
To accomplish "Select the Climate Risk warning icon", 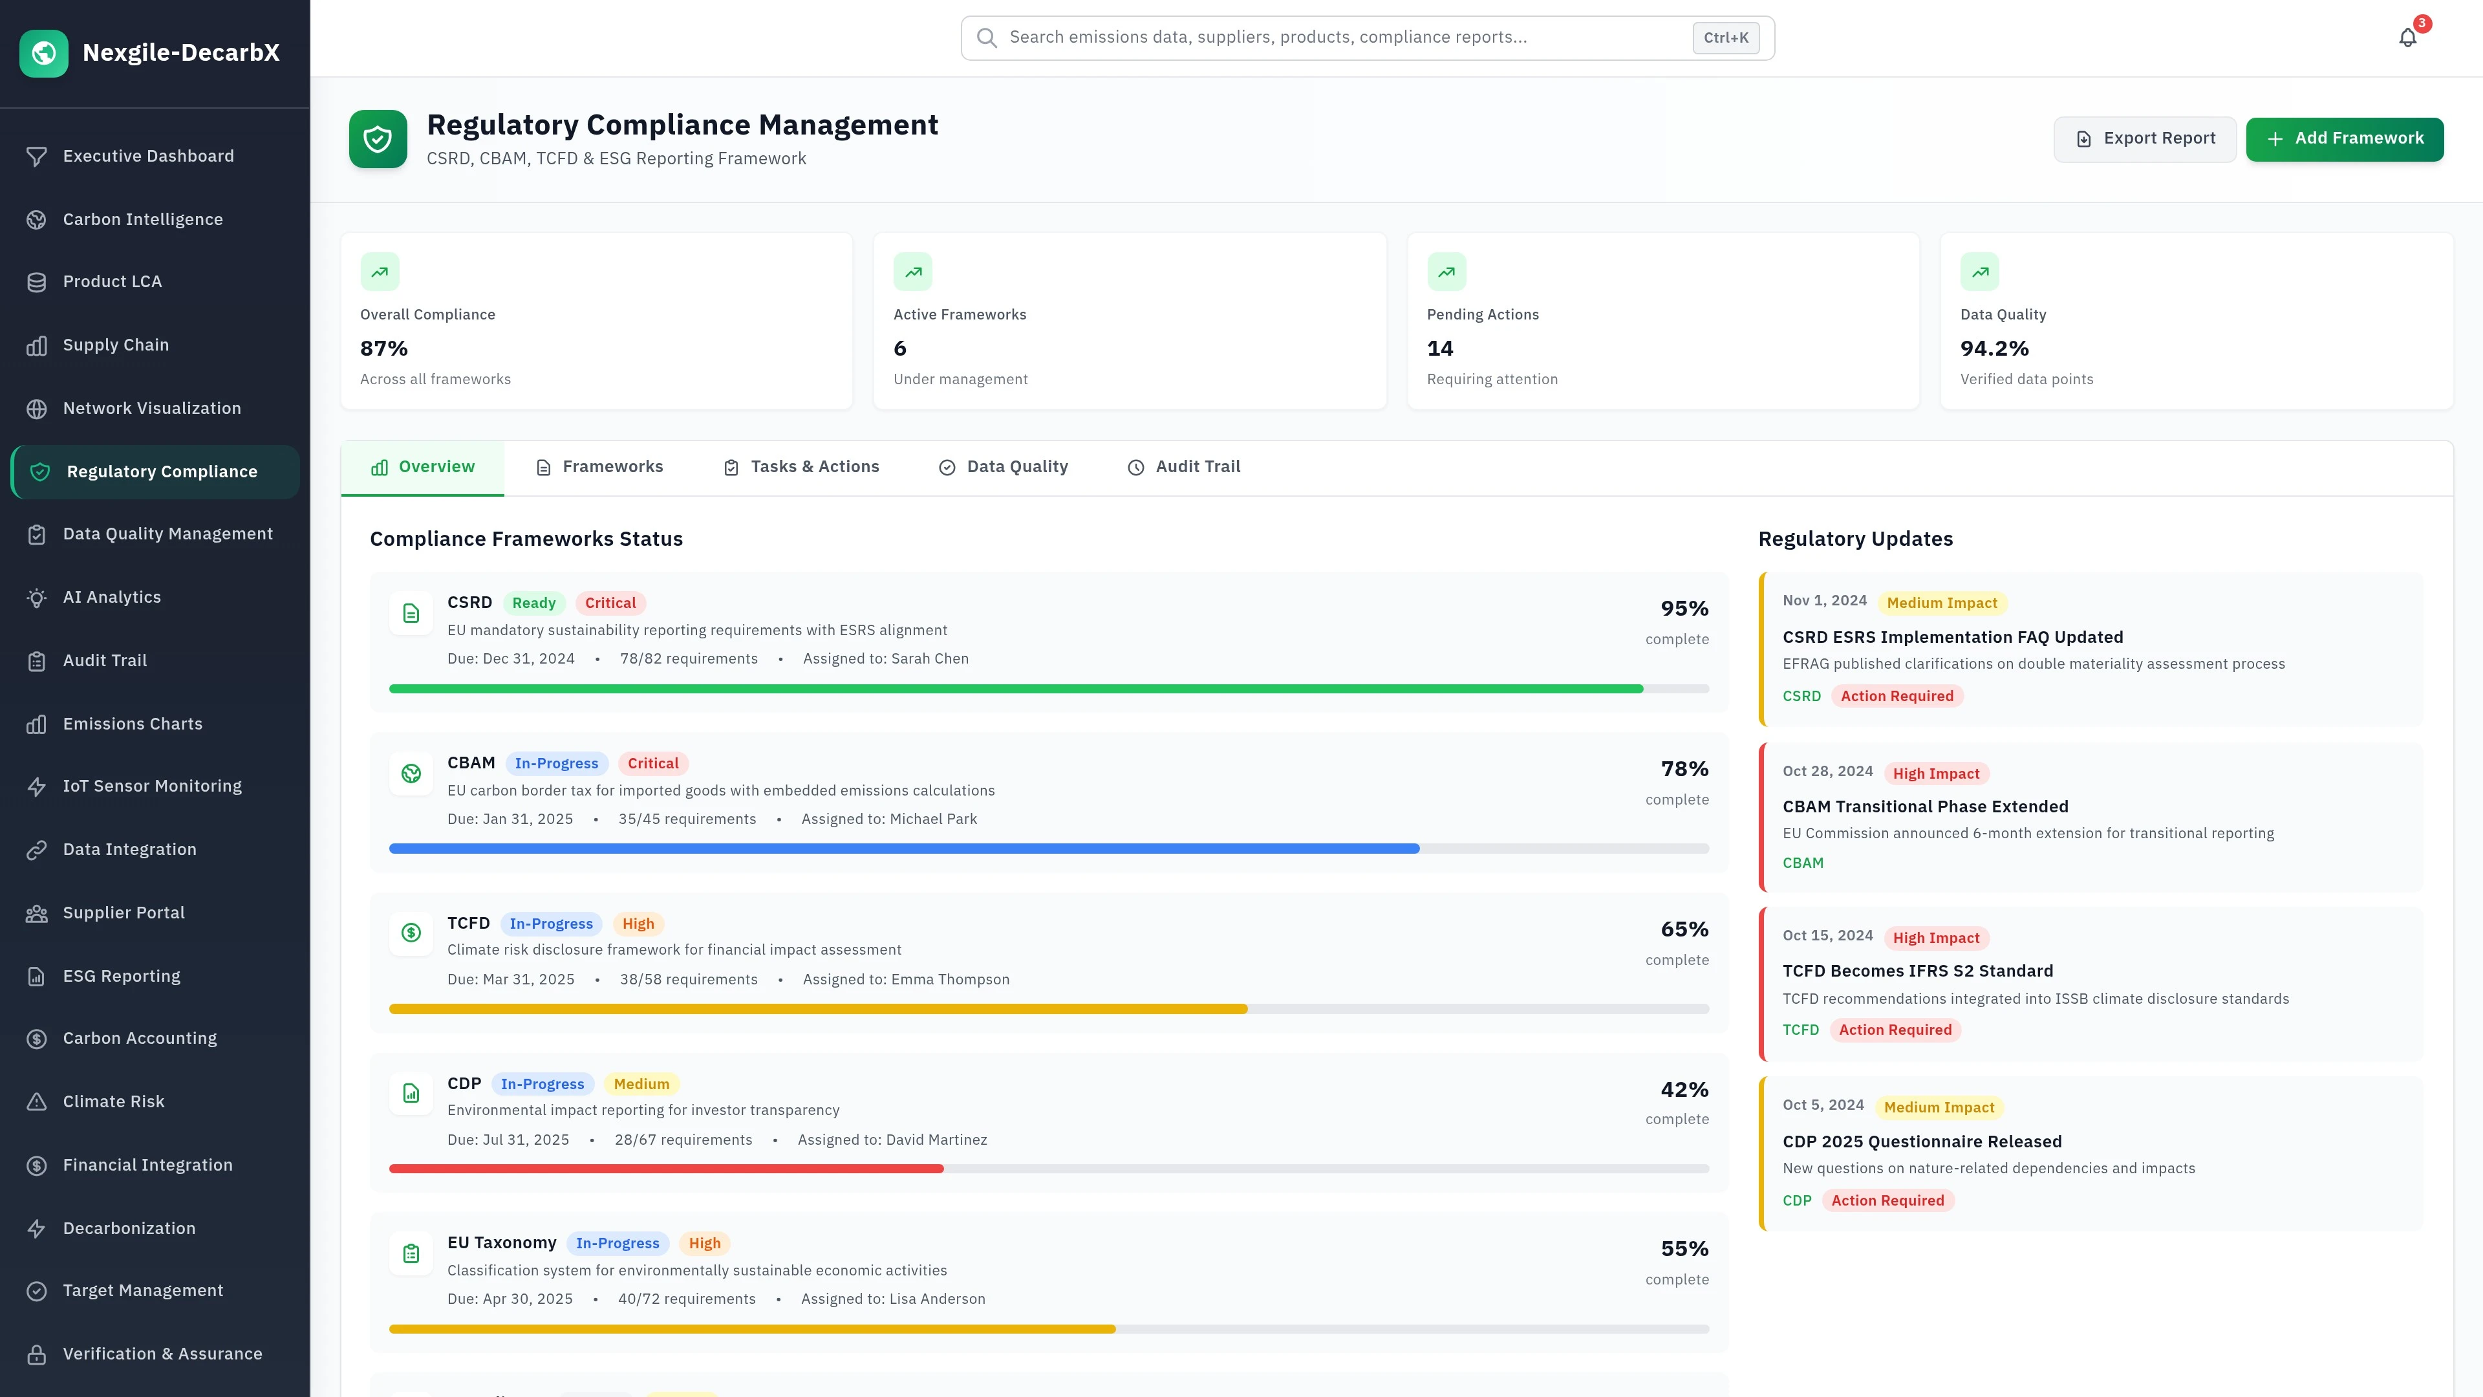I will [x=38, y=1101].
